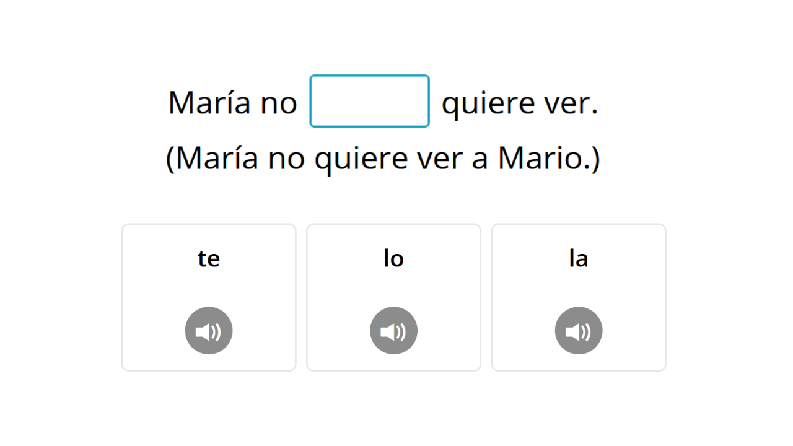This screenshot has height=446, width=793.
Task: Click the divider line in the "la" card
Action: (579, 291)
